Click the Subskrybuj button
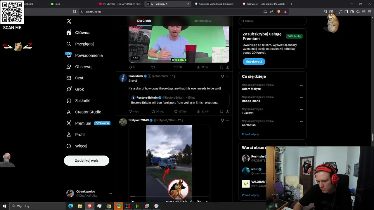 point(254,62)
